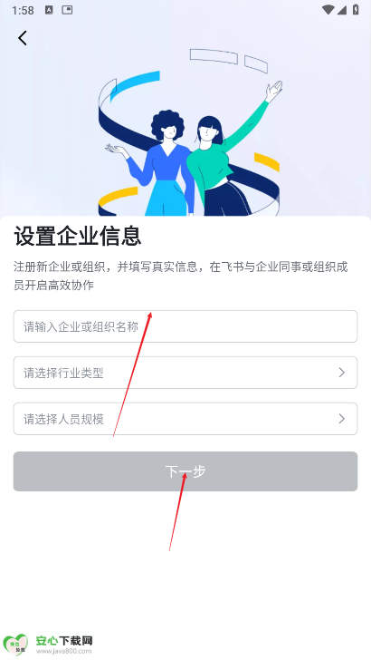This screenshot has width=371, height=660.
Task: Tap the cellular signal status icon
Action: click(x=341, y=10)
